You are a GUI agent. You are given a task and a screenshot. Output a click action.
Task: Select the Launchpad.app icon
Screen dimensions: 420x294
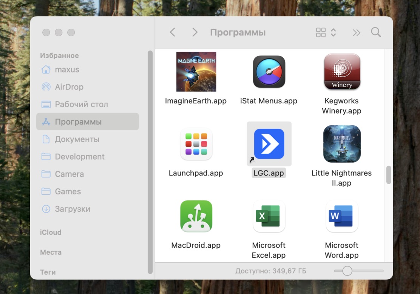[196, 144]
